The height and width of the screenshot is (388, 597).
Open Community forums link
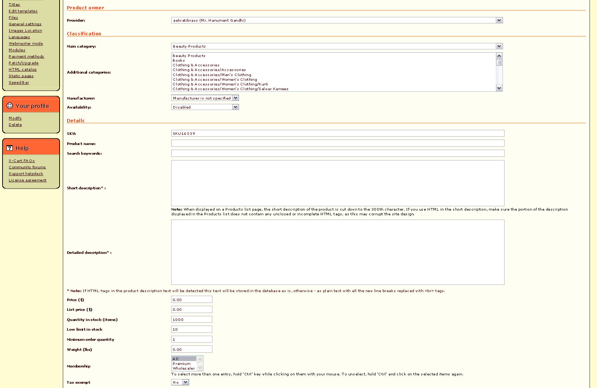[27, 167]
